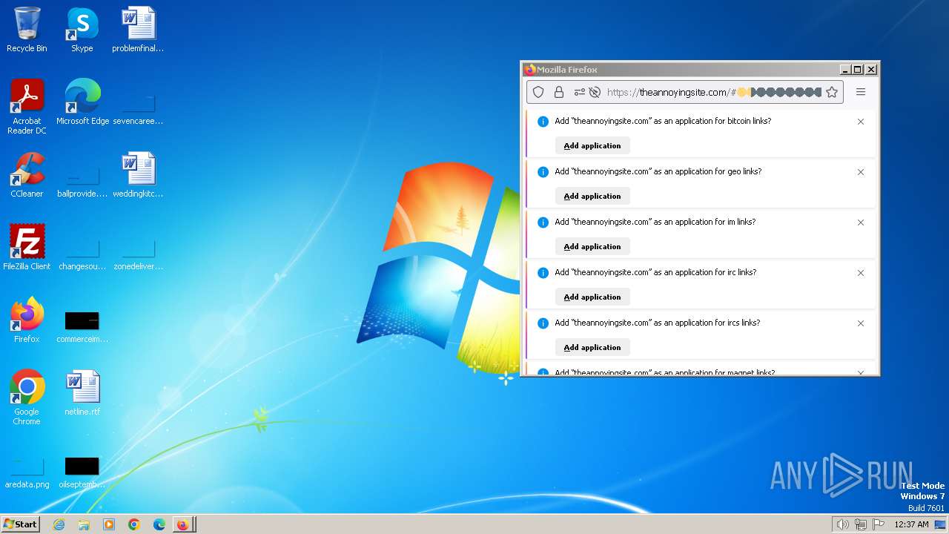
Task: Open Acrobat Reader DC desktop shortcut
Action: (27, 107)
